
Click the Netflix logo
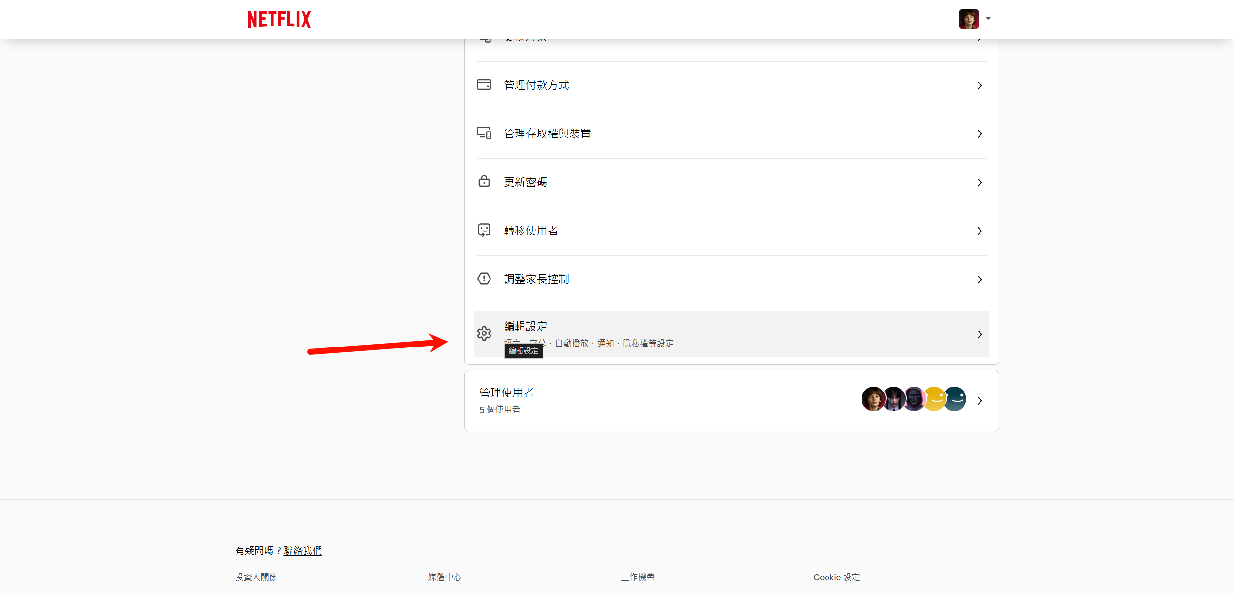[279, 19]
